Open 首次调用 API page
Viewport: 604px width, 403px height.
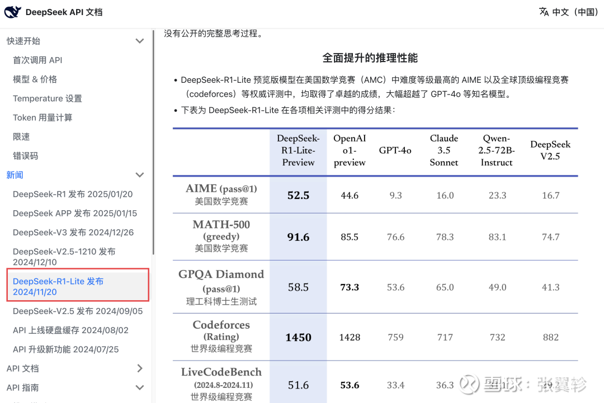point(37,60)
